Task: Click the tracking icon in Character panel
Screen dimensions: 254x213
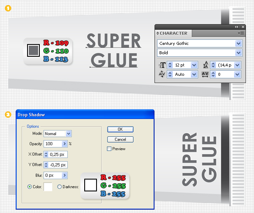Action: (205, 75)
